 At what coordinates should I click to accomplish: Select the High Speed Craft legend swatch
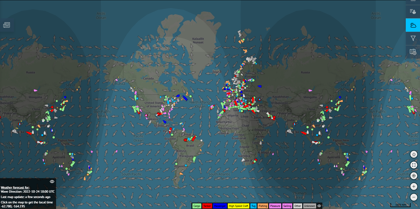(238, 206)
